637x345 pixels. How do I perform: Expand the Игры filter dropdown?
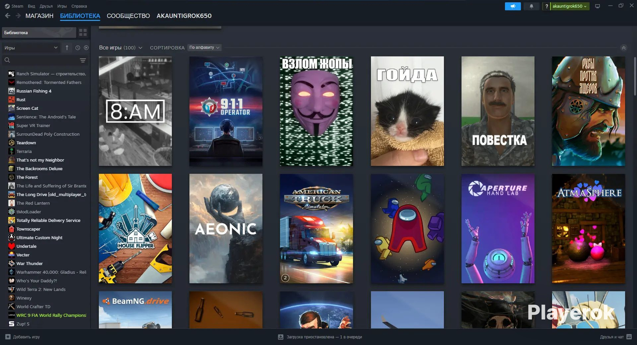pos(31,48)
